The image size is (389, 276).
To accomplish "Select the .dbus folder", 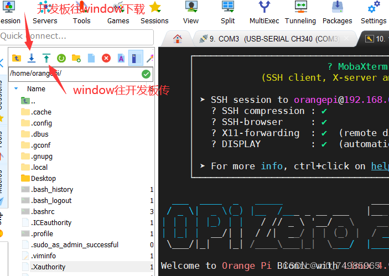I will [x=35, y=134].
